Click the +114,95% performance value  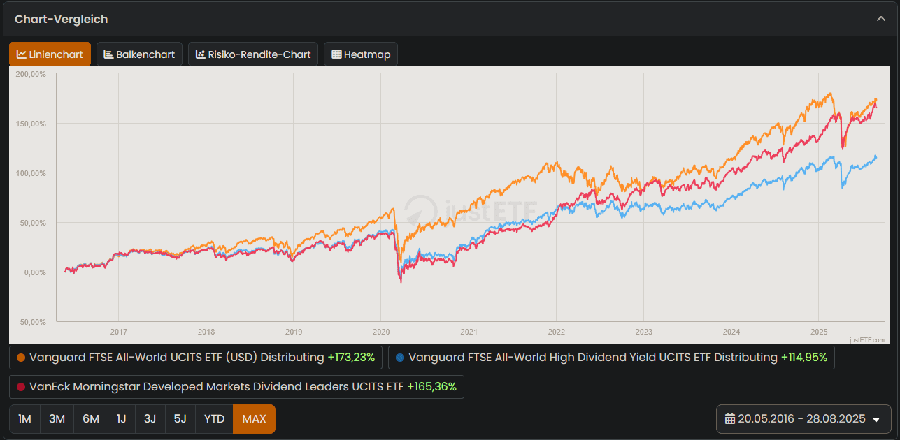[804, 358]
